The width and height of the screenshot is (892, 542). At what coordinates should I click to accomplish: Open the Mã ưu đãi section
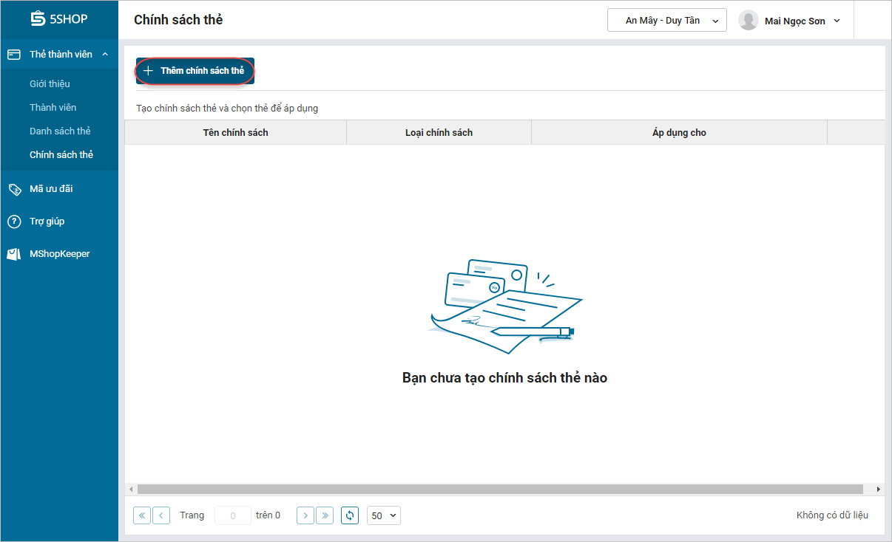pos(51,189)
